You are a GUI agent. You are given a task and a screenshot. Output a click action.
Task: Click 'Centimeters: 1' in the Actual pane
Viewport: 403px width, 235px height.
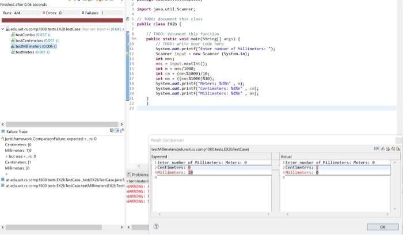[x=302, y=168]
